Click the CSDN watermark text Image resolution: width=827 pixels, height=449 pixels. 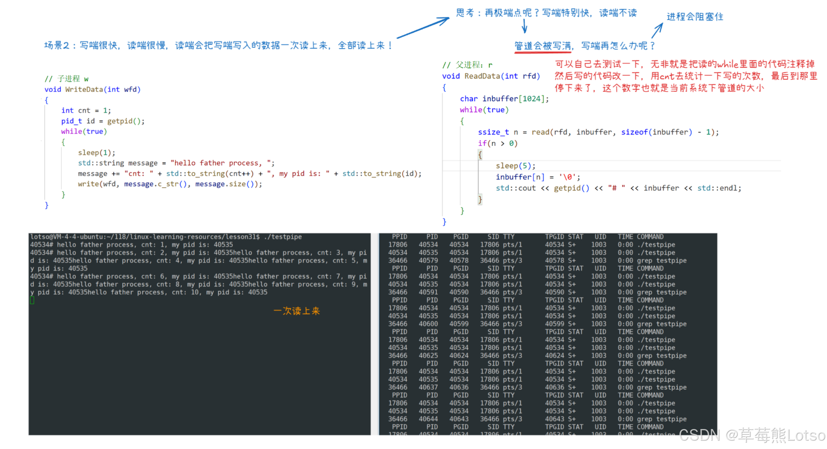(752, 435)
